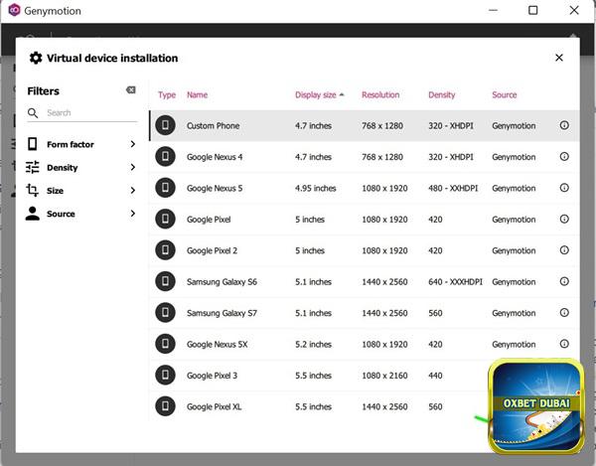Sort by Resolution column header
The width and height of the screenshot is (596, 466).
point(380,95)
